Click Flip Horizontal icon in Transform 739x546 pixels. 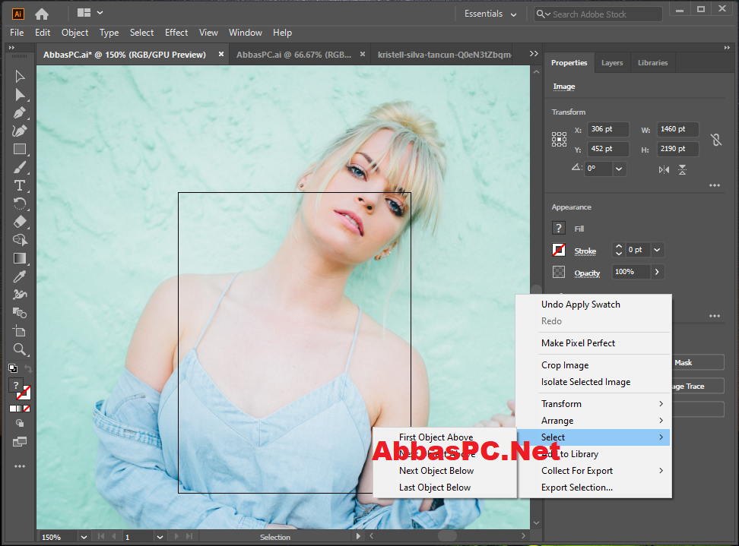pos(664,169)
